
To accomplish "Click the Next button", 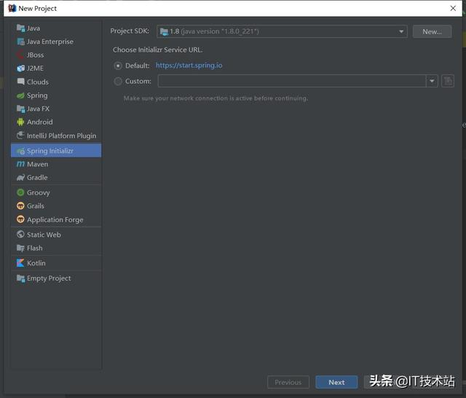I will (x=336, y=382).
